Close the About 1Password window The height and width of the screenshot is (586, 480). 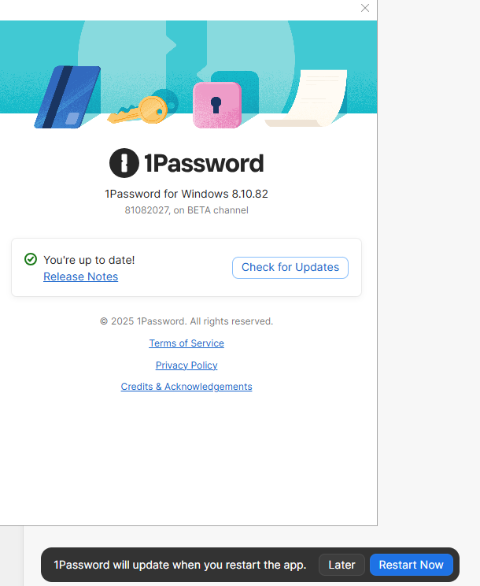click(x=365, y=8)
